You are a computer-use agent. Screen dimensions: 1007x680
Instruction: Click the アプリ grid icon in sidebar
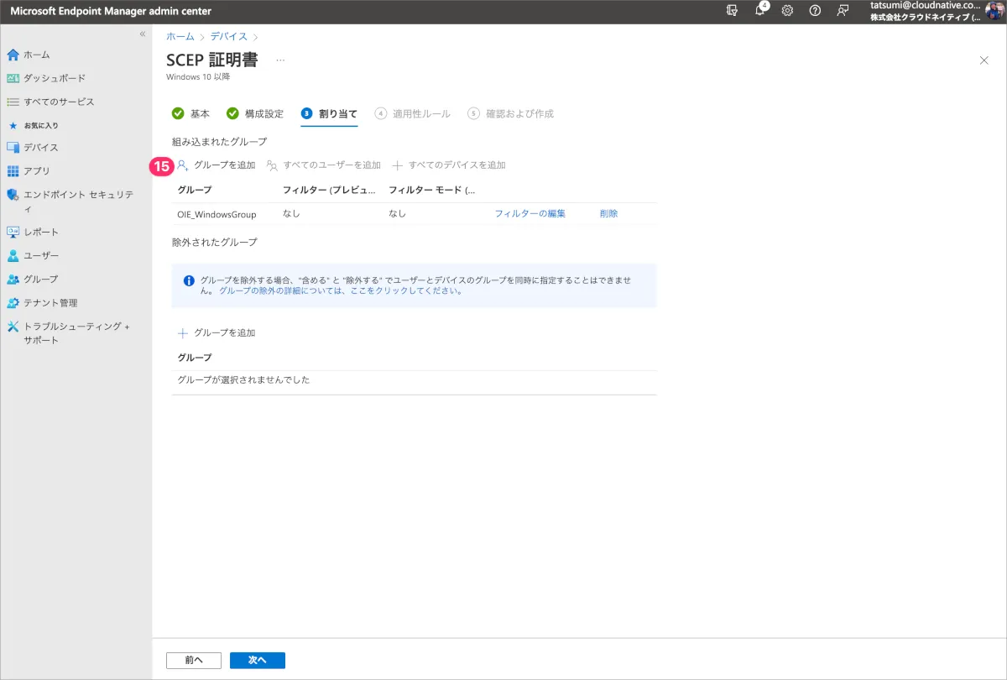[x=13, y=171]
